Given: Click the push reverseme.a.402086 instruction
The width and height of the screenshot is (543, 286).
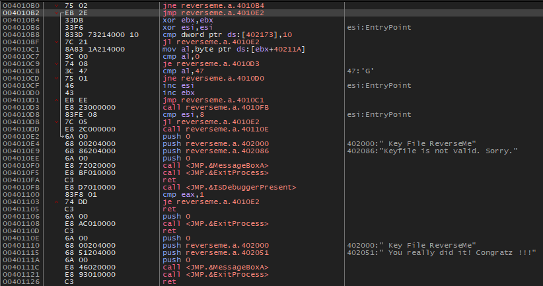Looking at the screenshot, I should click(x=216, y=151).
